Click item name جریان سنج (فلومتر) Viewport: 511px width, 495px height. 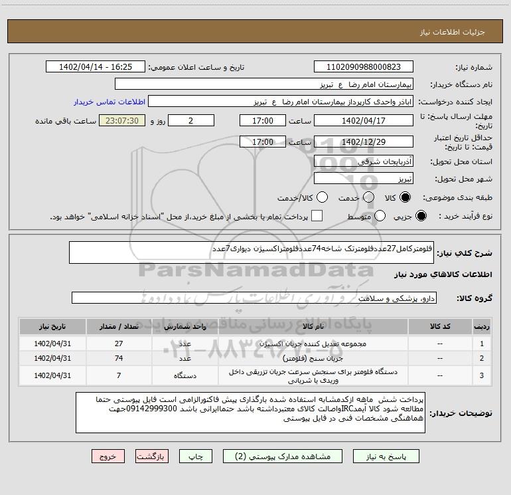[313, 358]
